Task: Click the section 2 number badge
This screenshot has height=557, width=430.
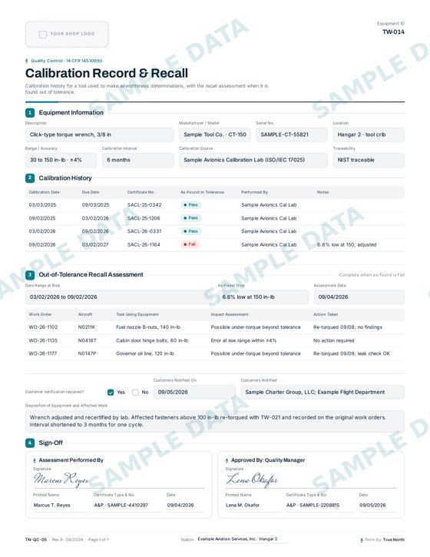Action: pos(30,178)
